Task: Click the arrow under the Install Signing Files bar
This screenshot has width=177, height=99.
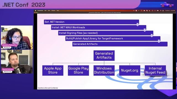Action: click(x=152, y=36)
